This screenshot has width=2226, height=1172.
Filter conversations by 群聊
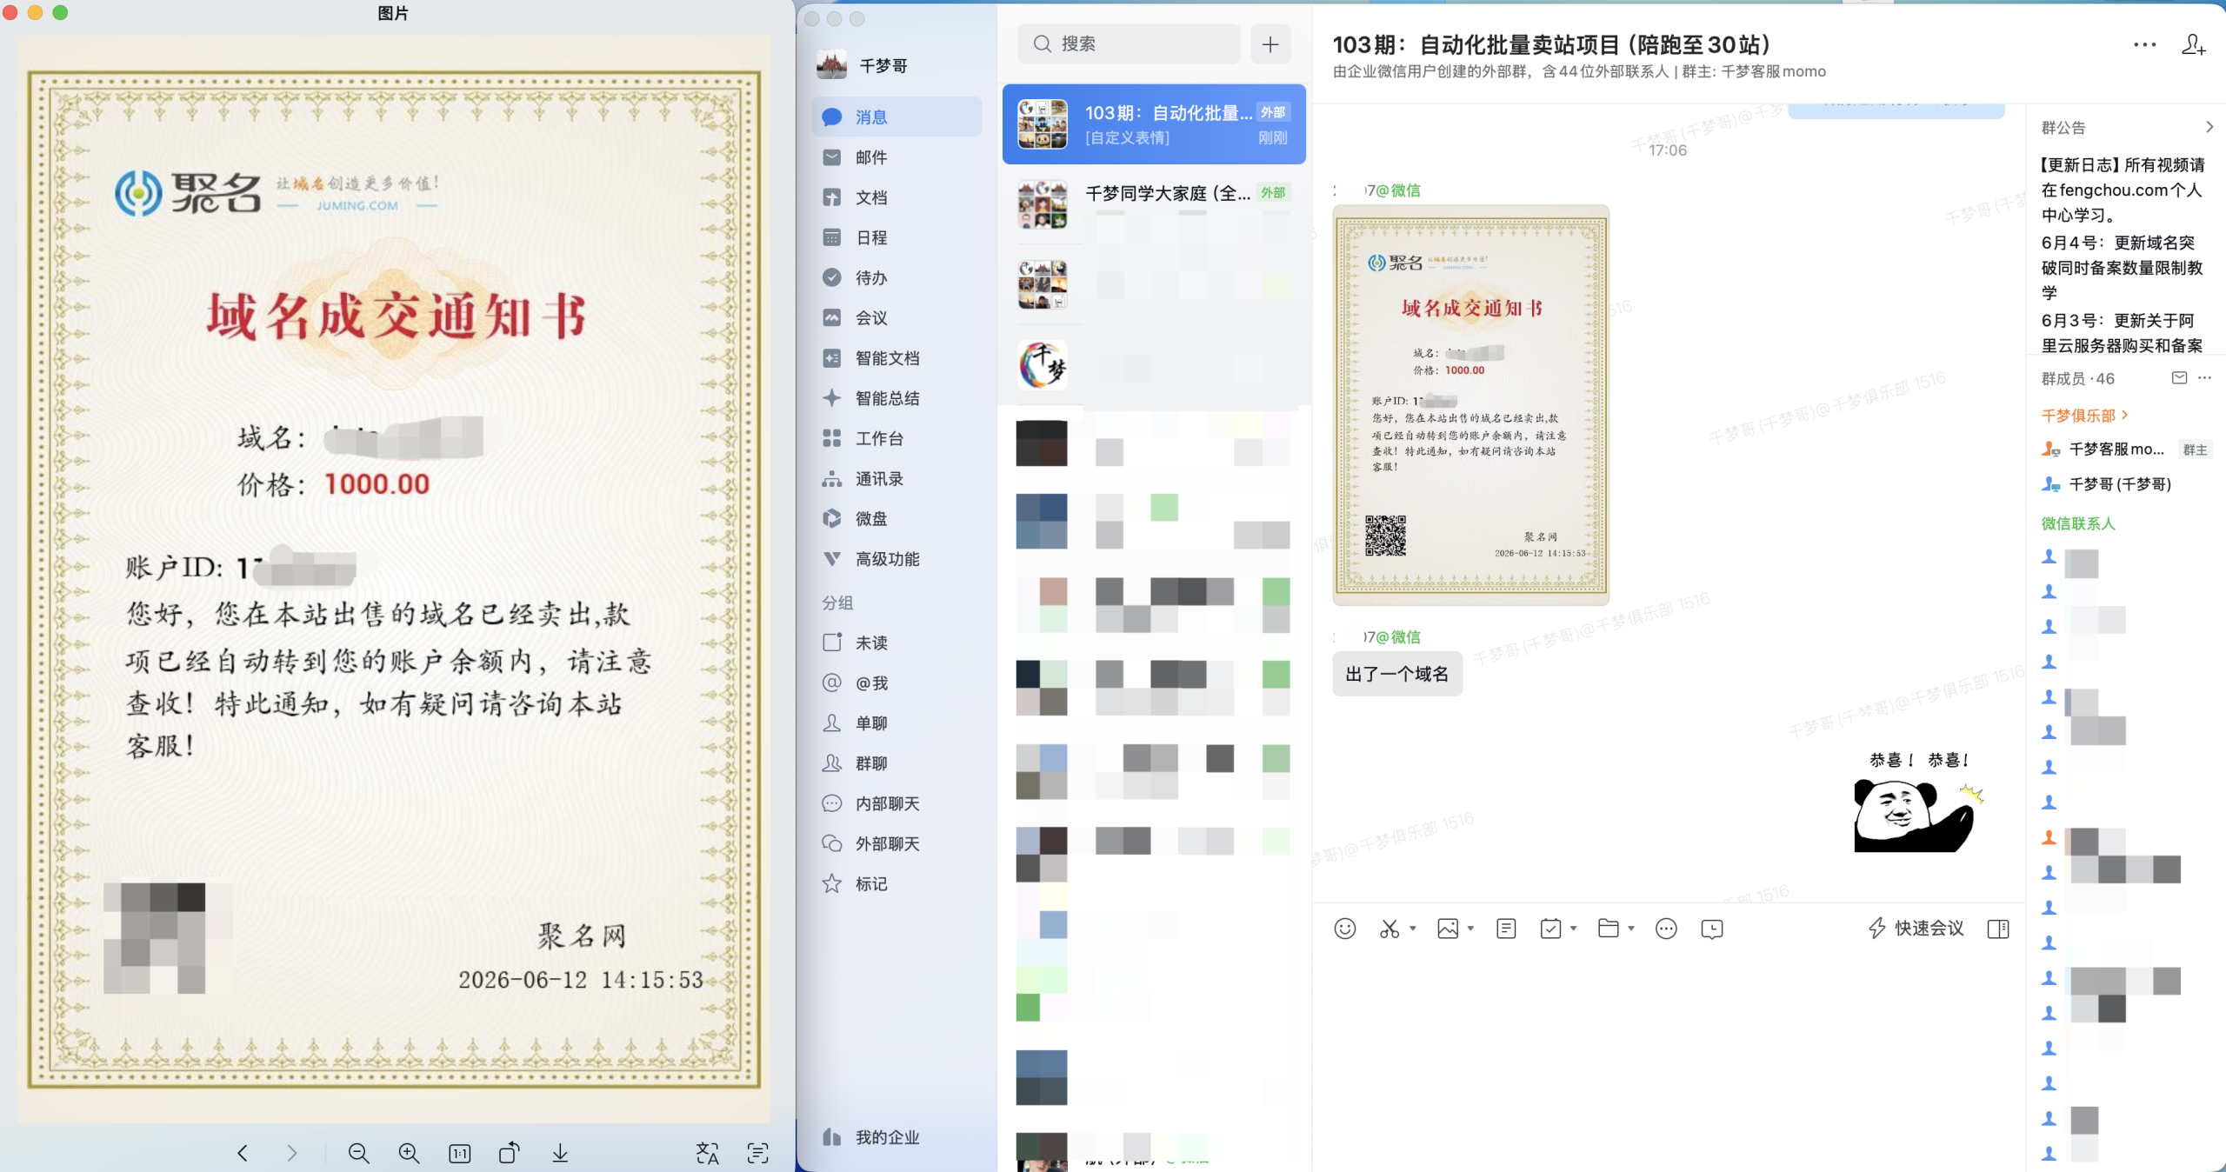pos(896,763)
